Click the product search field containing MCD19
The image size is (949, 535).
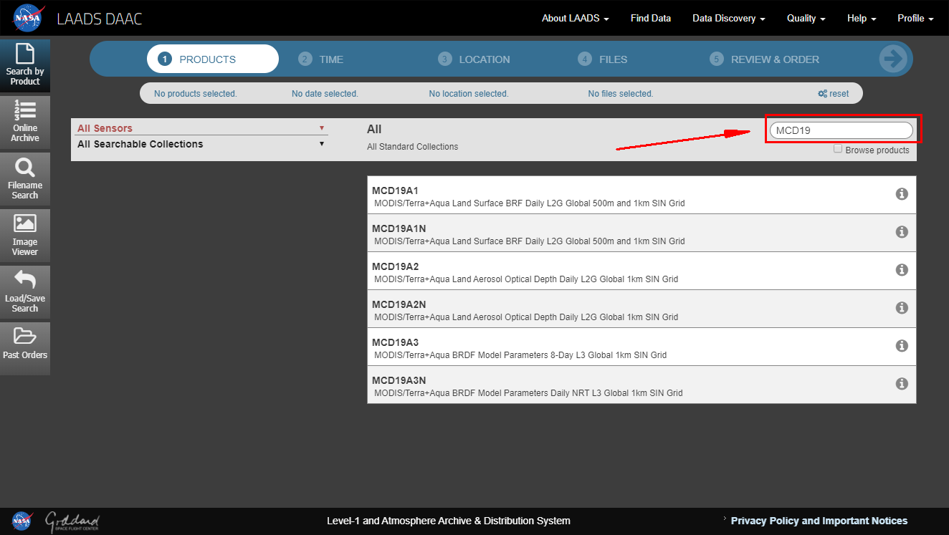point(841,130)
